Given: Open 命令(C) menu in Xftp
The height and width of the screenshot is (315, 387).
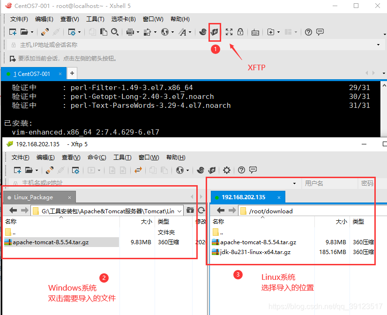Looking at the screenshot, I should point(97,157).
